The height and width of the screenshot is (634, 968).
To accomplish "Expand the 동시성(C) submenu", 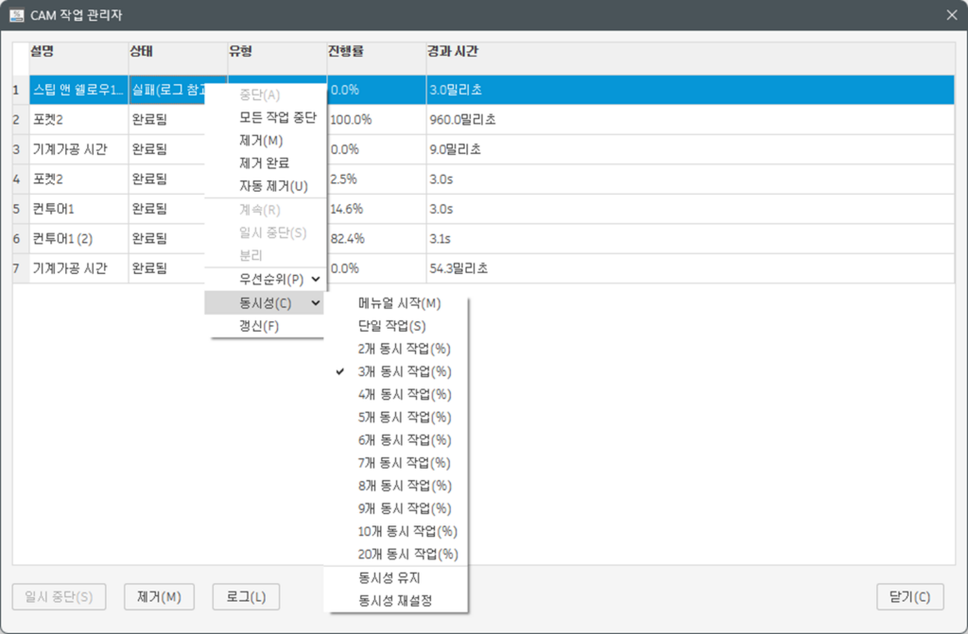I will (265, 302).
